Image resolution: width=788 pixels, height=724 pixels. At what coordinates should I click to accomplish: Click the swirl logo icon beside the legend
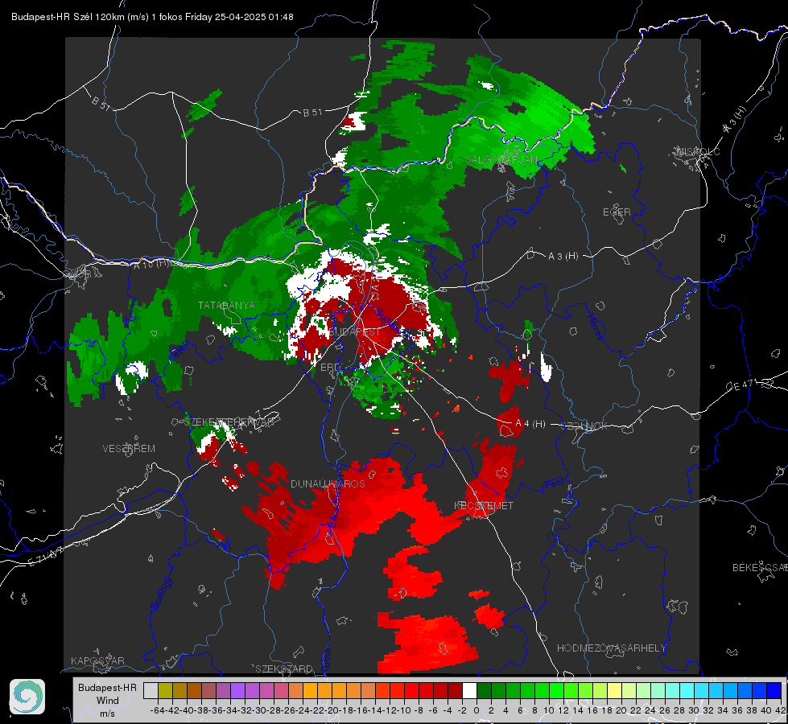pos(27,697)
